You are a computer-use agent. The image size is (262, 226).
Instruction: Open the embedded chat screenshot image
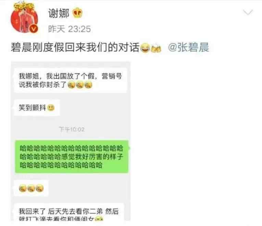click(x=71, y=141)
